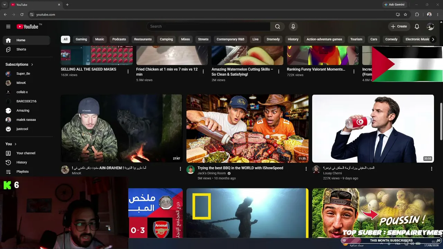Screen dimensions: 443x249
Task: Play the BBQ video with IShowSpeed thumbnail
Action: pos(247,129)
